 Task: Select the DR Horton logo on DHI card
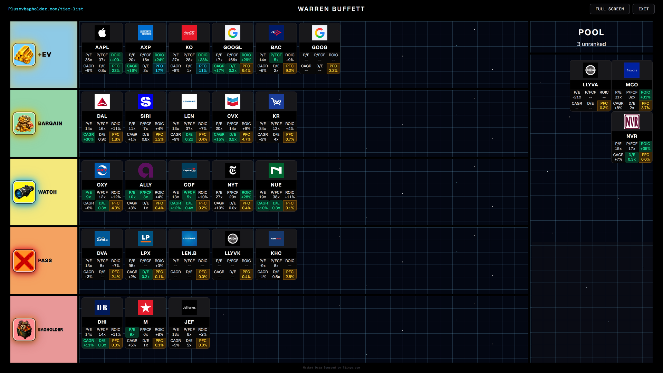pyautogui.click(x=102, y=307)
